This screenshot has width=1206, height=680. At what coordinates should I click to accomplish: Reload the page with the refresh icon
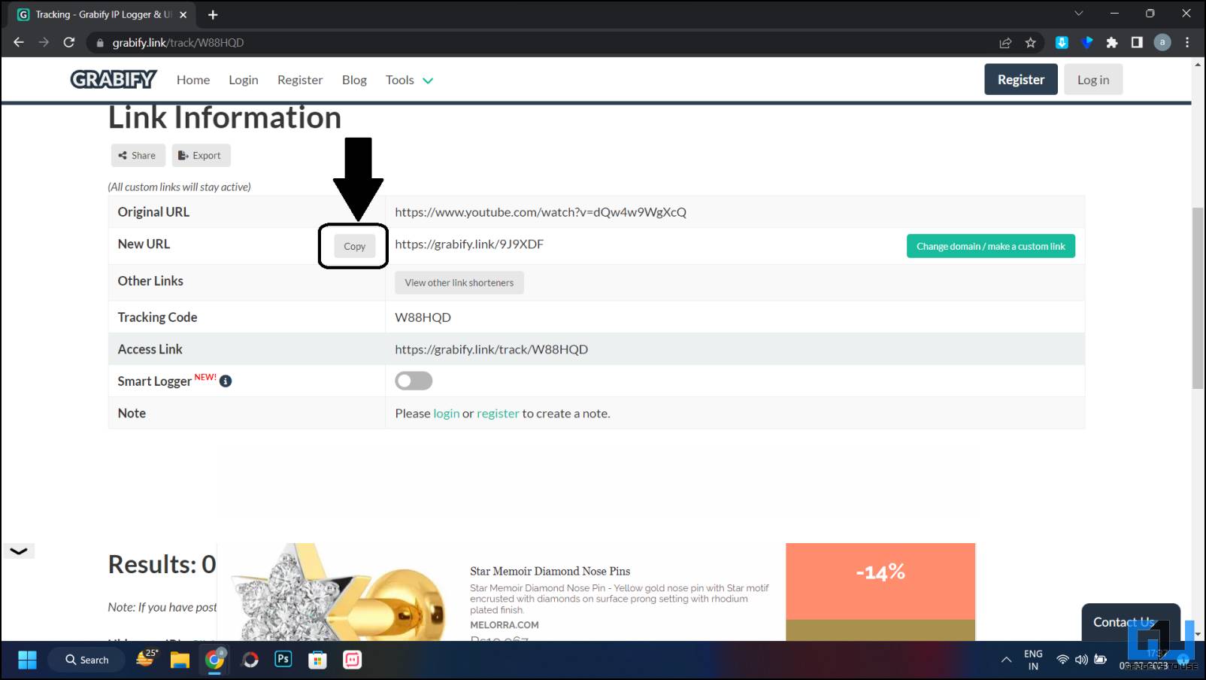(x=69, y=42)
